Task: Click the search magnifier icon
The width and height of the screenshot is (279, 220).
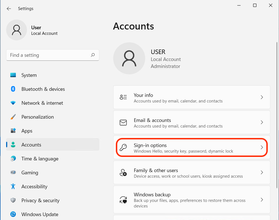Action: pyautogui.click(x=93, y=55)
